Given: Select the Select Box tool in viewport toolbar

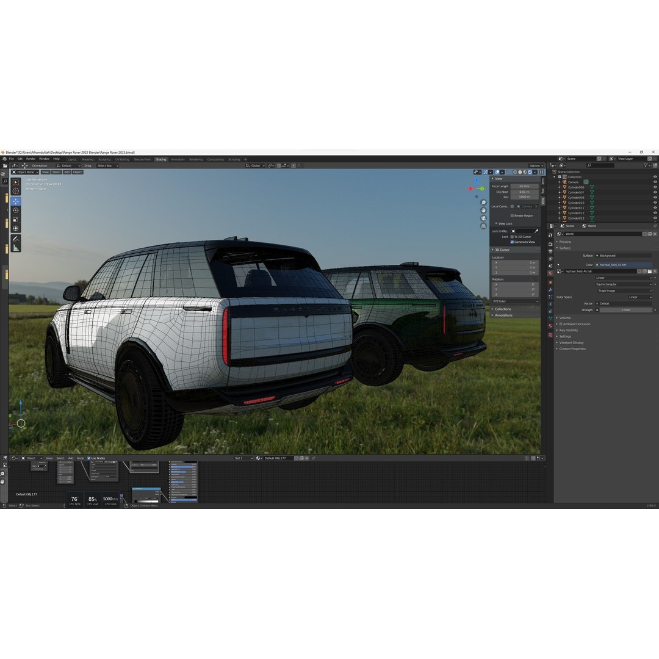Looking at the screenshot, I should point(15,182).
